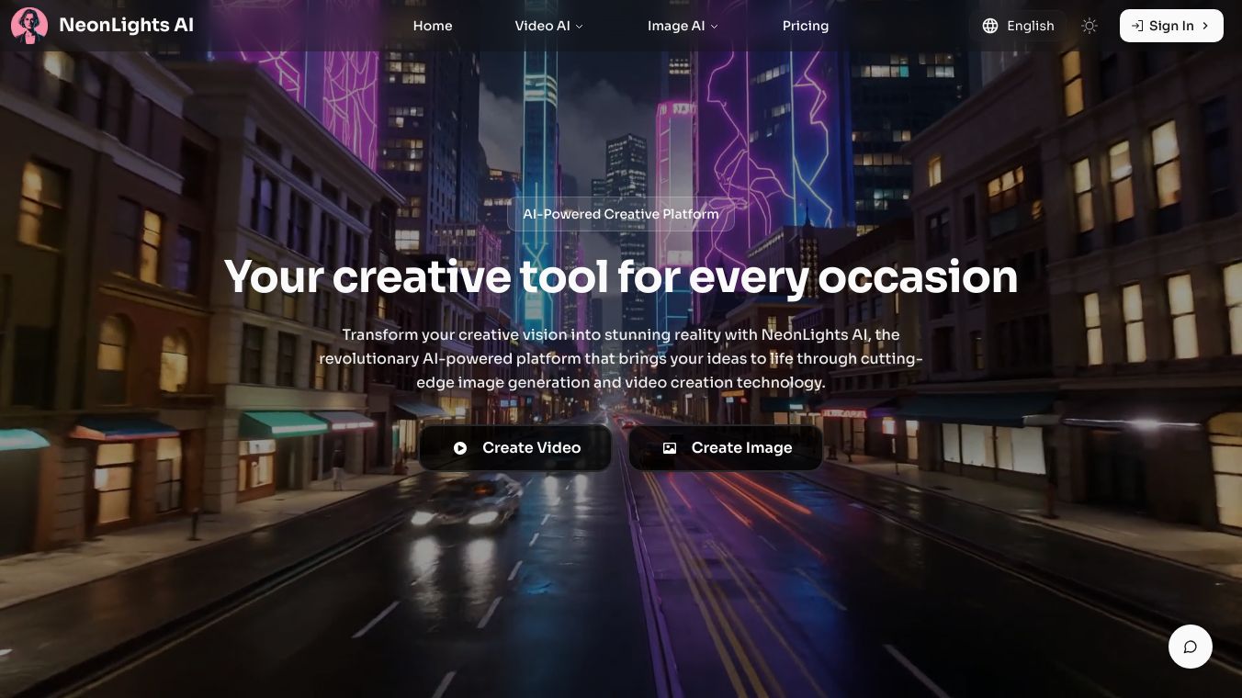This screenshot has width=1242, height=698.
Task: Click the NeonLights AI avatar logo
Action: pos(29,26)
